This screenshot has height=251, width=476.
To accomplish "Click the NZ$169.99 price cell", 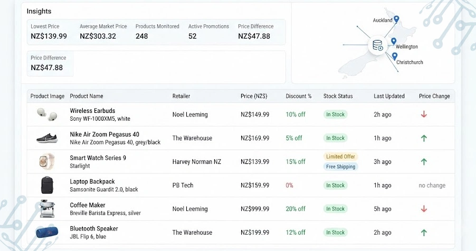I will point(255,138).
